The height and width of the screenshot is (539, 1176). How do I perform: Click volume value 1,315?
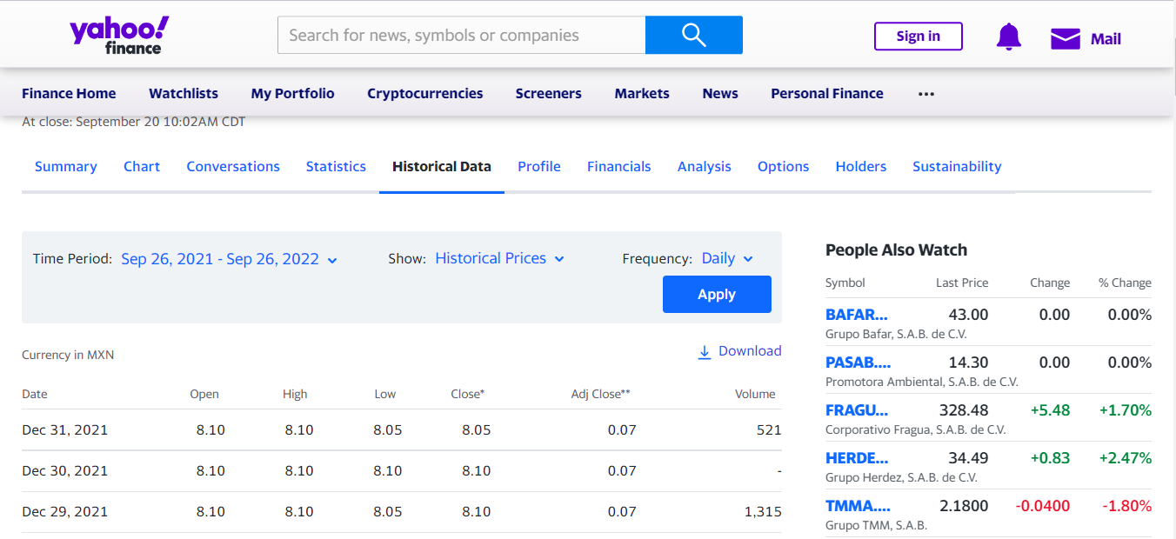(x=763, y=511)
